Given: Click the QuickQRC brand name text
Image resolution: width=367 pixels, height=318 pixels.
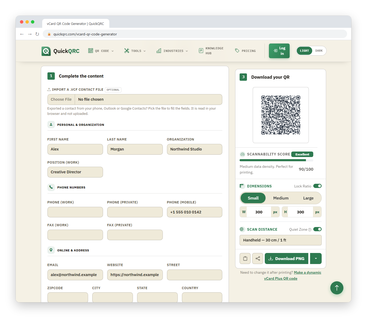Looking at the screenshot, I should point(66,51).
